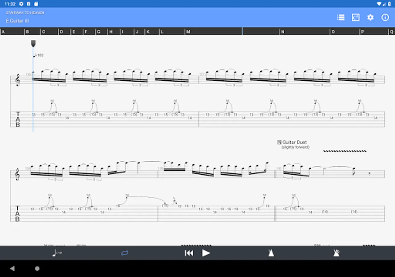Click the 'STAIRWAY TO HEAVEN' song title
The height and width of the screenshot is (277, 395).
point(25,13)
